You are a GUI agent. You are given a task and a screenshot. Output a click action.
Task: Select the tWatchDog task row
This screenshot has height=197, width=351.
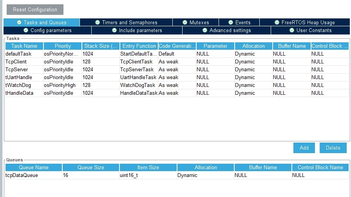point(177,85)
